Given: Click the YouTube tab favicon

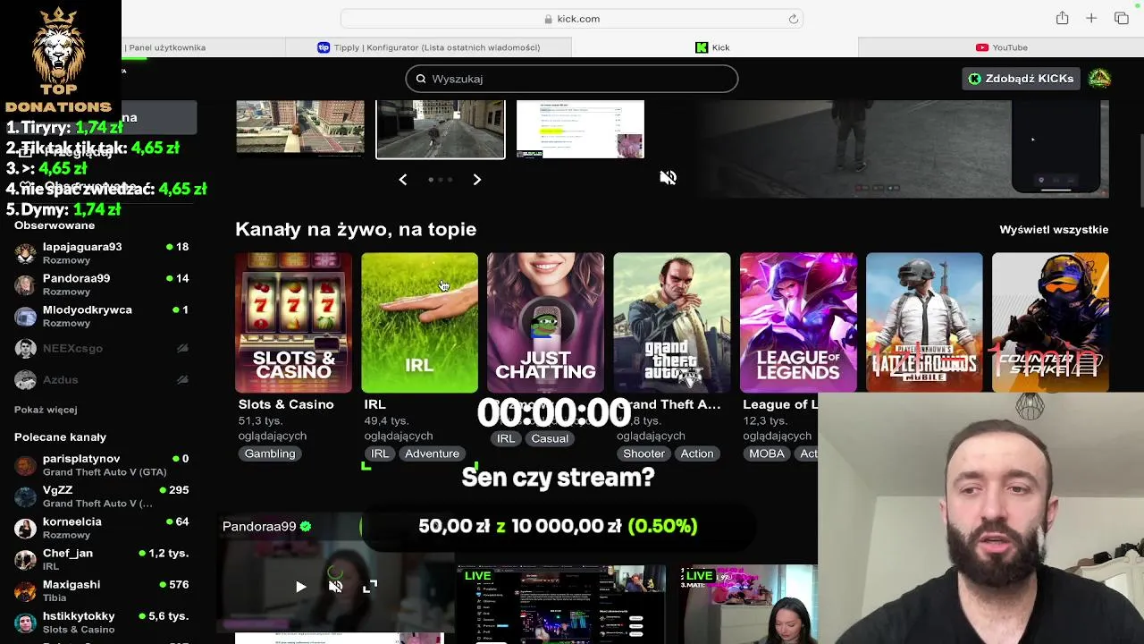Looking at the screenshot, I should tap(982, 47).
